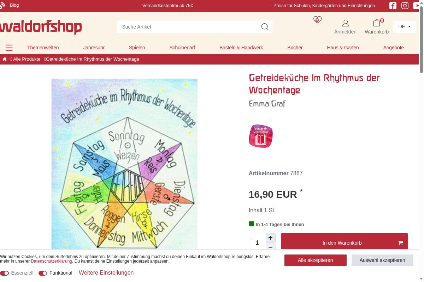Viewport: 424px width, 282px height.
Task: Open the Bücher menu item
Action: (x=295, y=48)
